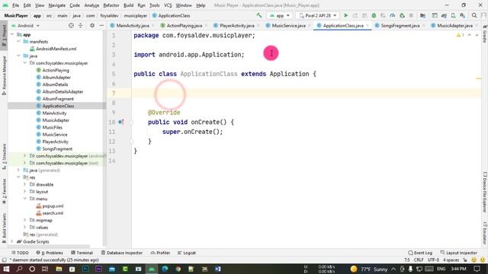Screen dimensions: 488x274
Task: Click Collapse All icon in Project panel
Action: pyautogui.click(x=81, y=25)
